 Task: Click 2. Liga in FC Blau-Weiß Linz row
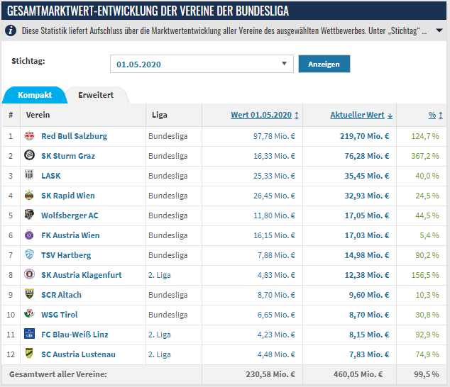pyautogui.click(x=160, y=335)
